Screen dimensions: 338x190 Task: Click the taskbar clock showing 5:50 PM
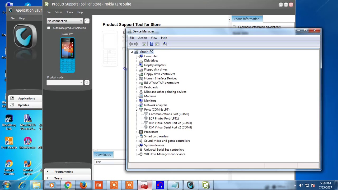[325, 185]
